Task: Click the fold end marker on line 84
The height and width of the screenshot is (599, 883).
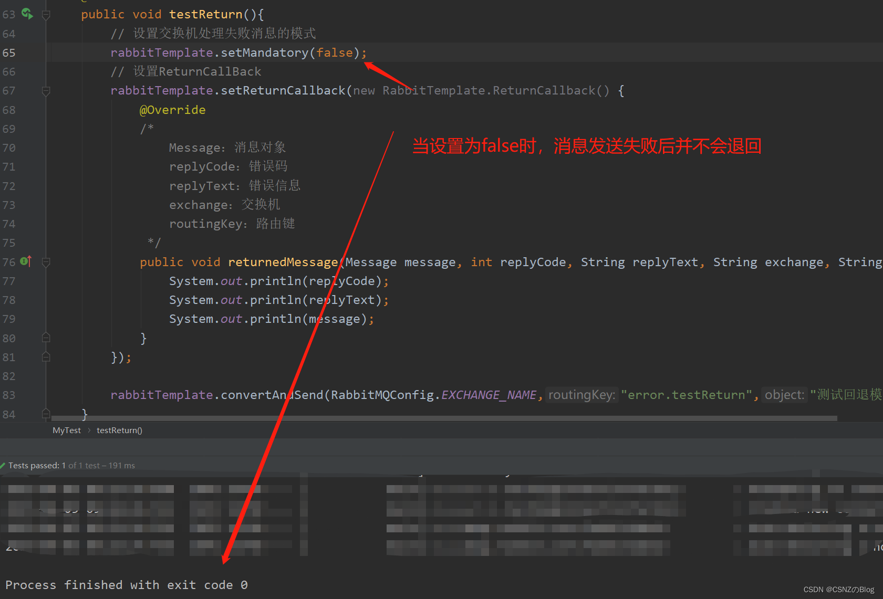Action: tap(46, 414)
